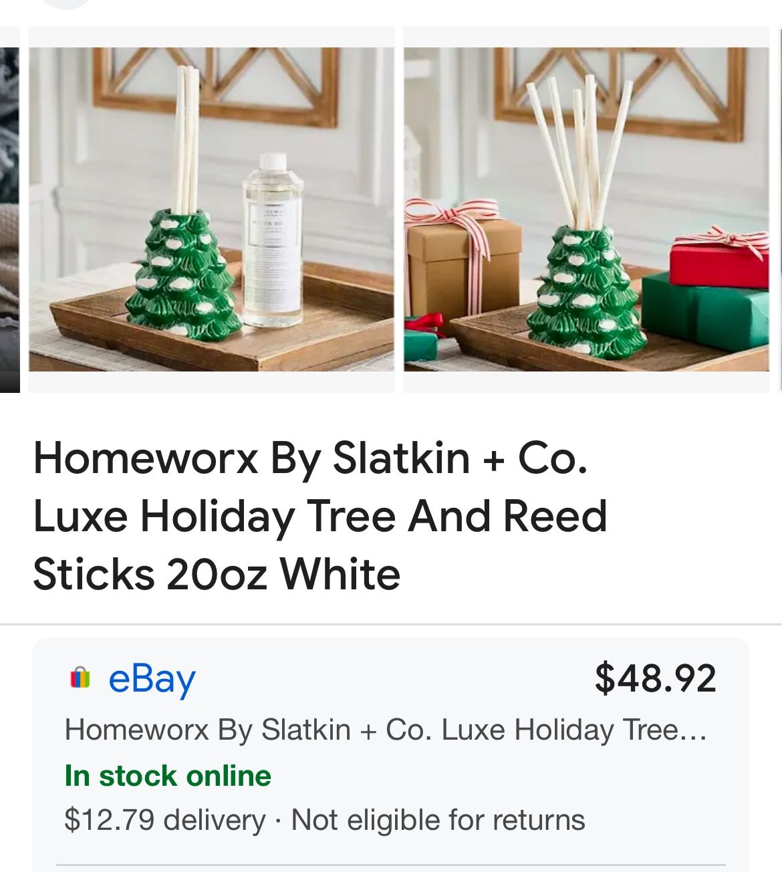Open product photo with wrapped gift boxes
Viewport: 782px width, 872px height.
point(587,209)
